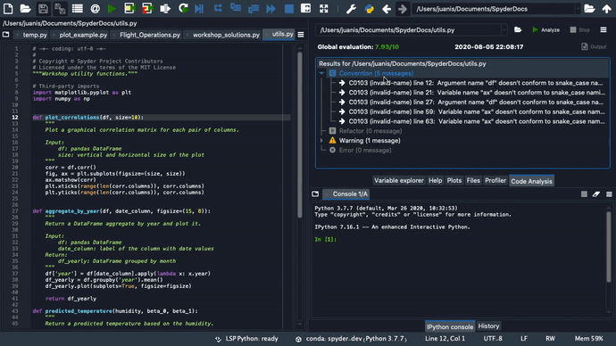Select Error (0 message) row

coord(365,150)
